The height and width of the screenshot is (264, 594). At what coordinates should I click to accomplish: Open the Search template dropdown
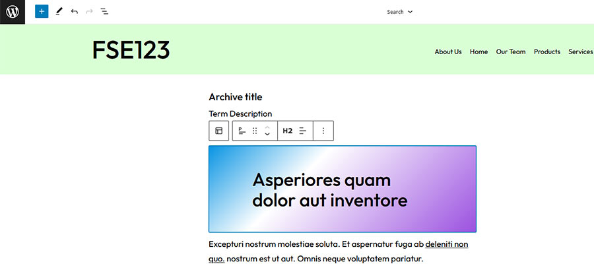point(399,12)
